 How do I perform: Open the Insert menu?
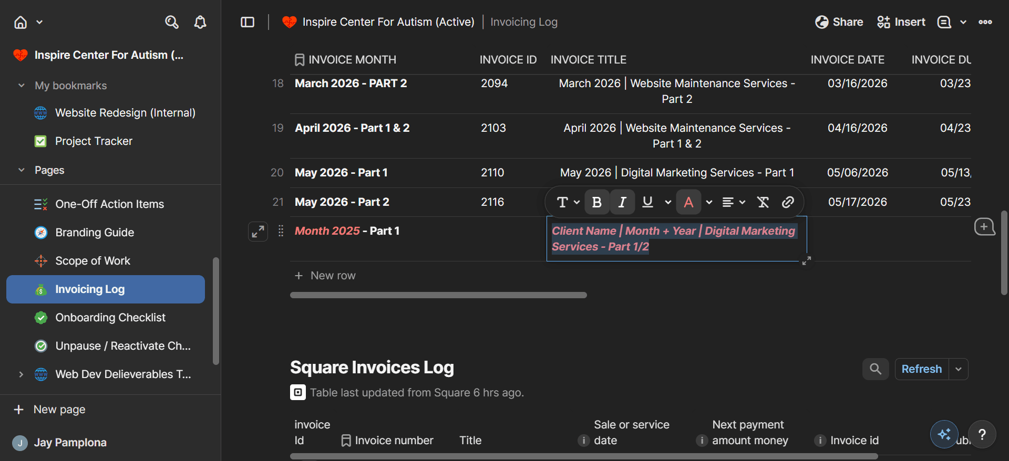coord(901,22)
